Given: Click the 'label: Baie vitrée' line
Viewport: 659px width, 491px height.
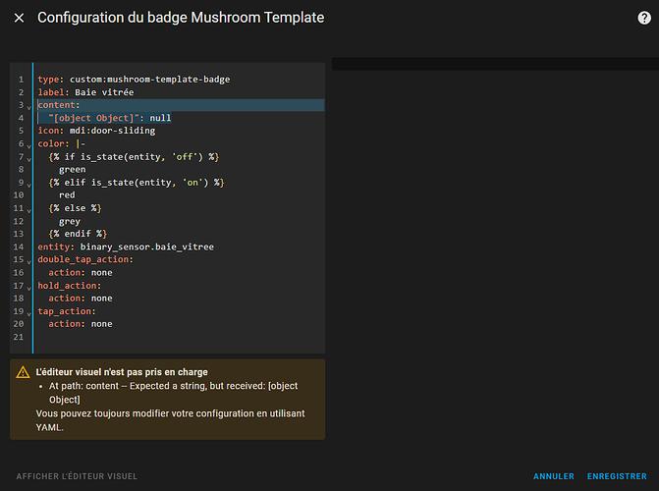Looking at the screenshot, I should pyautogui.click(x=85, y=92).
